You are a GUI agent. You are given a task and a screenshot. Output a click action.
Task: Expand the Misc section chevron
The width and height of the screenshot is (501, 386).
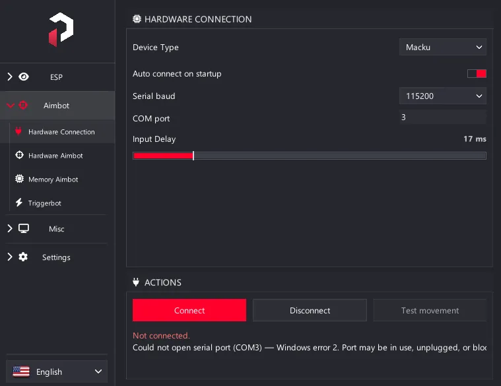click(10, 228)
